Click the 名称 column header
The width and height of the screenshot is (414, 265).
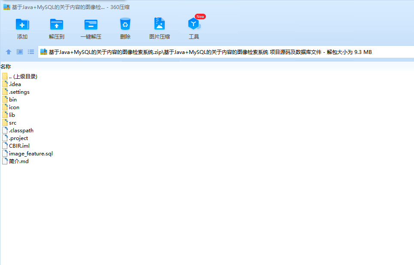pos(6,67)
